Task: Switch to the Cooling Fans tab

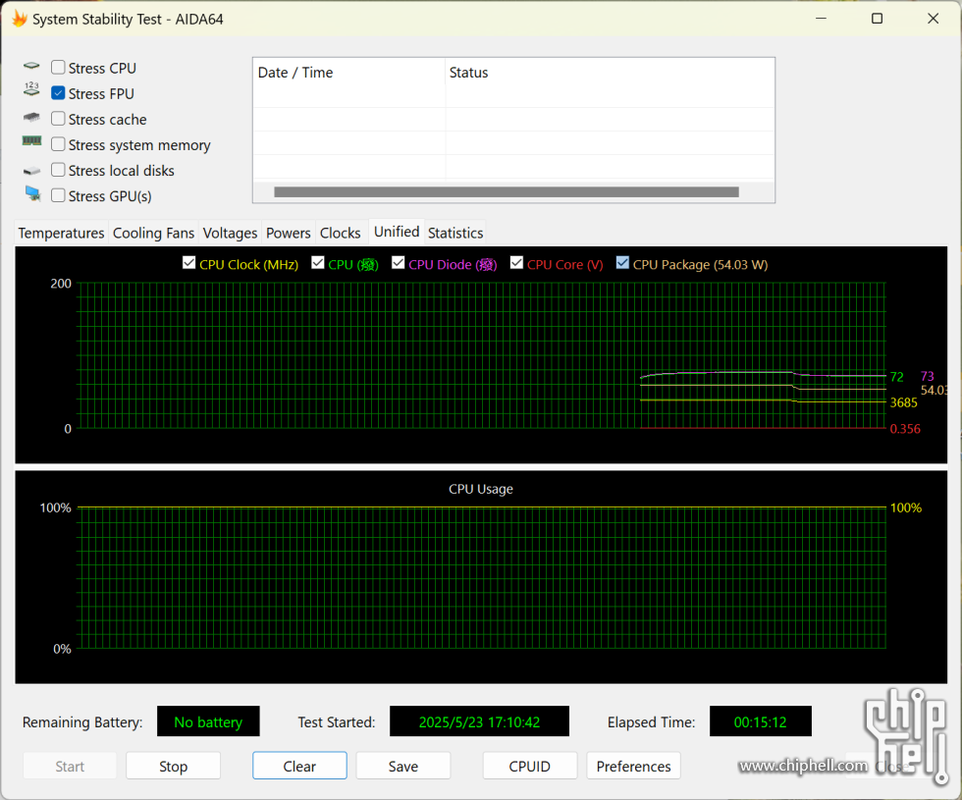Action: pyautogui.click(x=153, y=234)
